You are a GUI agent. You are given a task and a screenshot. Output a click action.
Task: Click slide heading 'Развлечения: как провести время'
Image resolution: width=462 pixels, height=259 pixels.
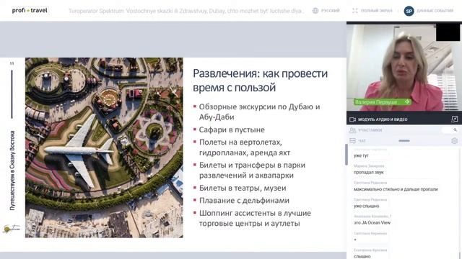260,80
